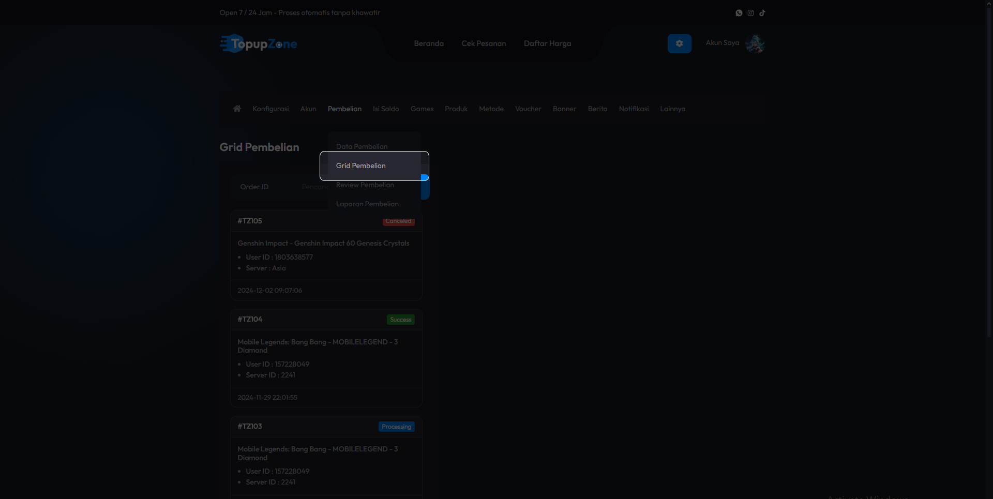The height and width of the screenshot is (499, 993).
Task: Click the user avatar picture
Action: pos(755,44)
